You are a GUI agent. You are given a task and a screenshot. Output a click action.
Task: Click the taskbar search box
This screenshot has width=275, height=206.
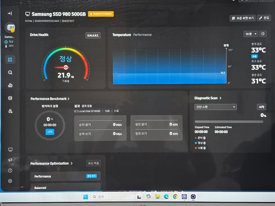coord(112,197)
